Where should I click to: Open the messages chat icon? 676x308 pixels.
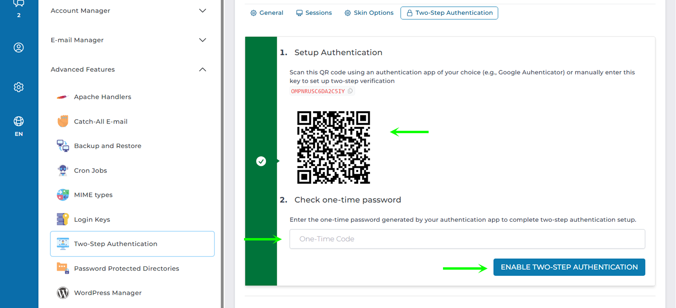point(19,4)
